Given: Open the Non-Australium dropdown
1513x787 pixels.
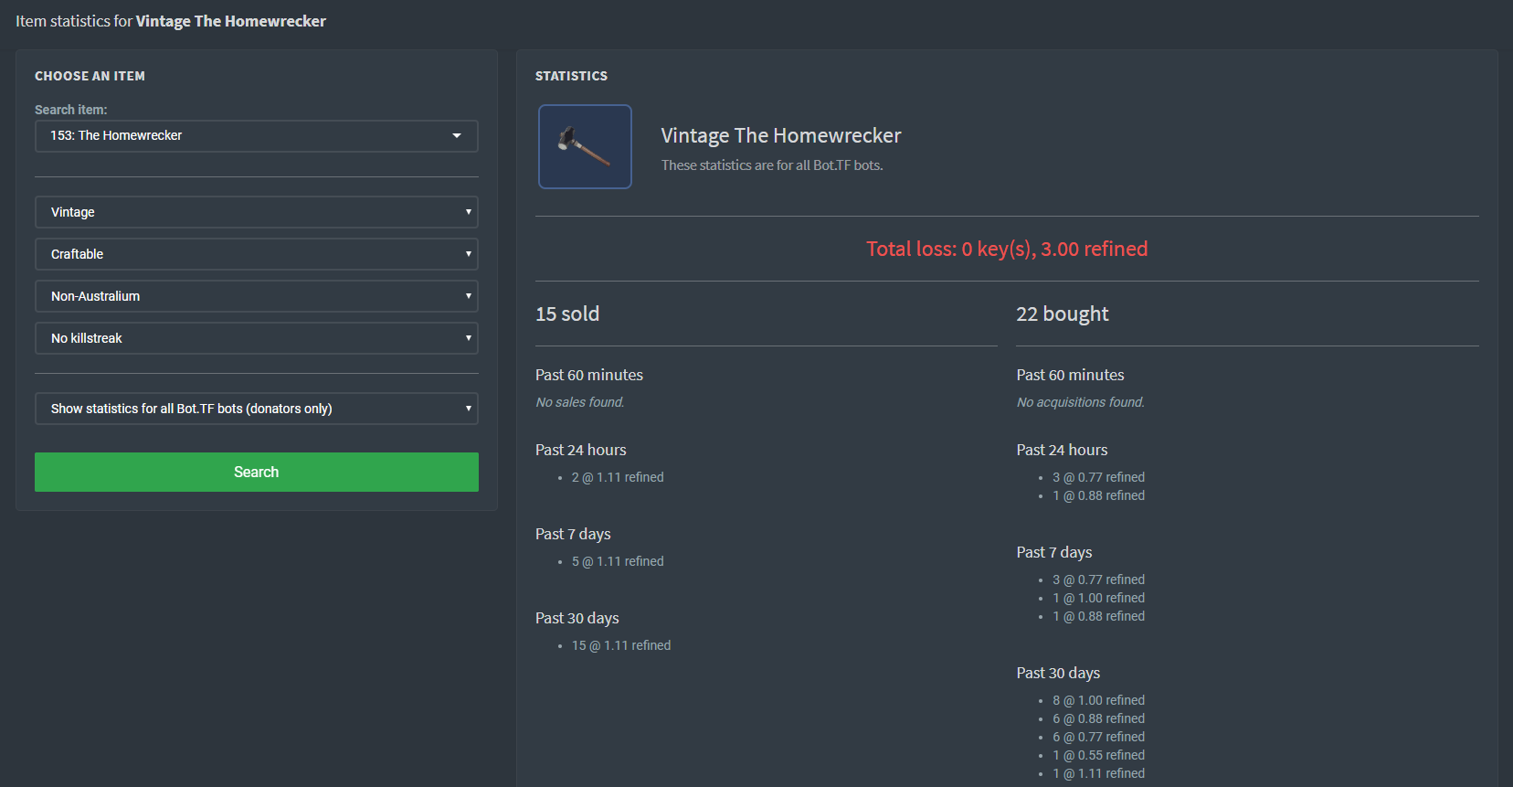Looking at the screenshot, I should (256, 296).
